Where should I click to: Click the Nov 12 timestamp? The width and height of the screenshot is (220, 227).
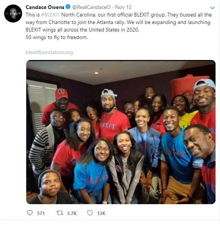(x=123, y=7)
